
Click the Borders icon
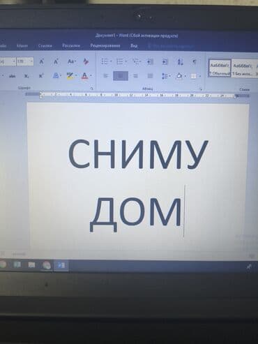[x=193, y=76]
